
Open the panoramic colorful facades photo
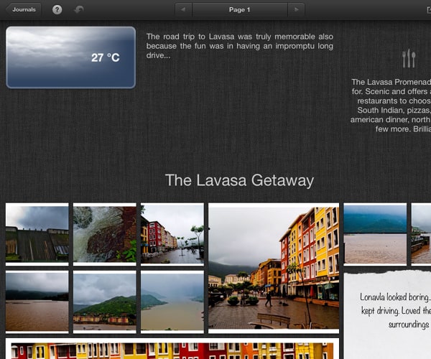pyautogui.click(x=172, y=348)
